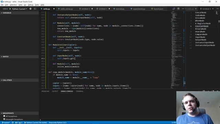Click rattle.py tab's Python file icon
This screenshot has height=124, width=220.
(42, 9)
